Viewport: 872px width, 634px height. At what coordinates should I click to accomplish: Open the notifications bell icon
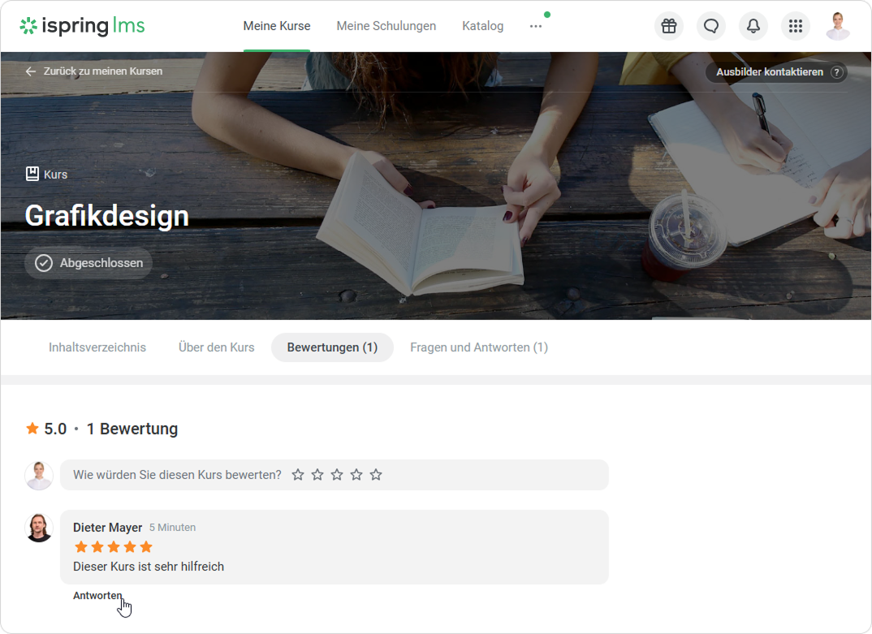coord(753,26)
